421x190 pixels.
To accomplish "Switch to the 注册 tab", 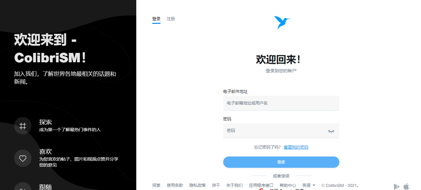I will [171, 19].
